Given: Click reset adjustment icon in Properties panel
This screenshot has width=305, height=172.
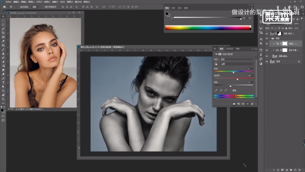Looking at the screenshot, I should point(243,104).
